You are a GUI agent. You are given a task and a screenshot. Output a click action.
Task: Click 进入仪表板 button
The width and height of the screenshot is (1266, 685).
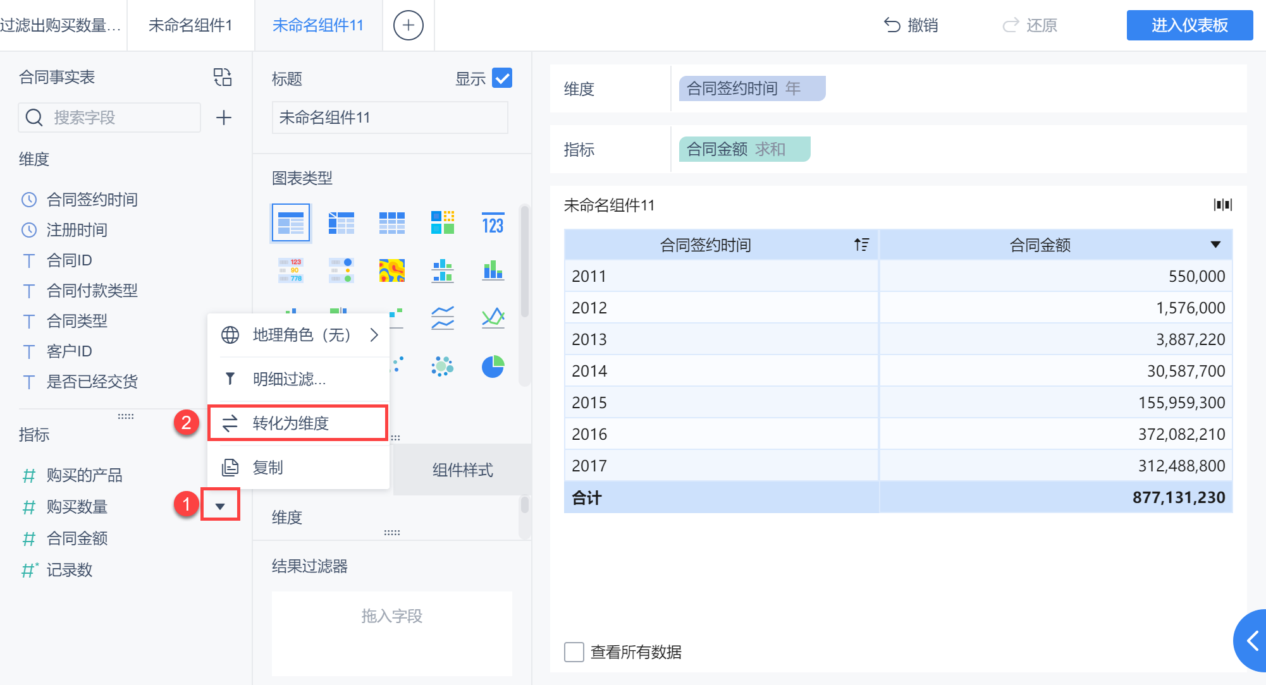coord(1189,25)
